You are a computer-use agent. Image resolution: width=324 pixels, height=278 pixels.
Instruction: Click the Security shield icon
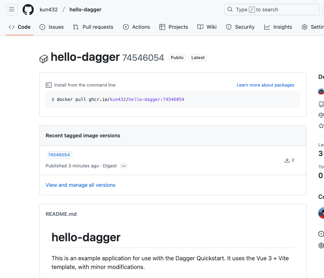[229, 27]
